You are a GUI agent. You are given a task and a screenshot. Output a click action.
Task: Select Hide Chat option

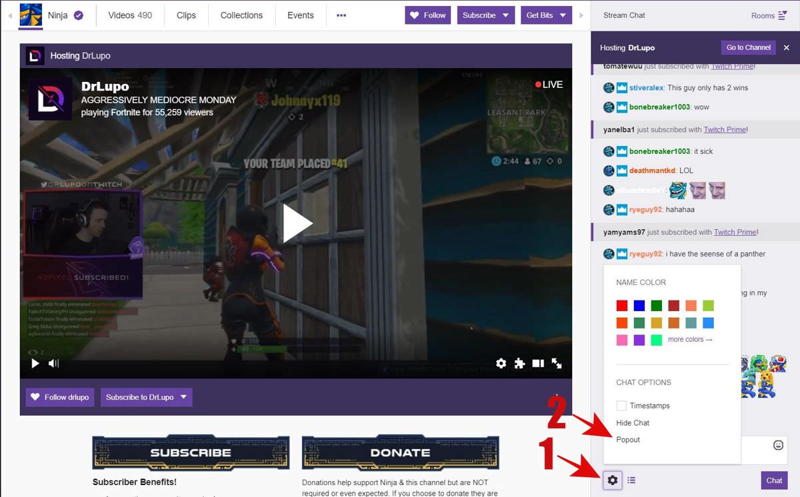(x=633, y=423)
